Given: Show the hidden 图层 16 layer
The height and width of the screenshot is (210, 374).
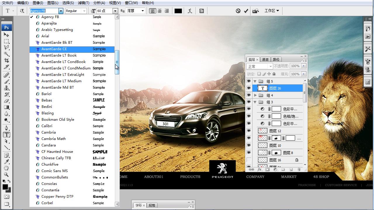Looking at the screenshot, I should click(249, 160).
